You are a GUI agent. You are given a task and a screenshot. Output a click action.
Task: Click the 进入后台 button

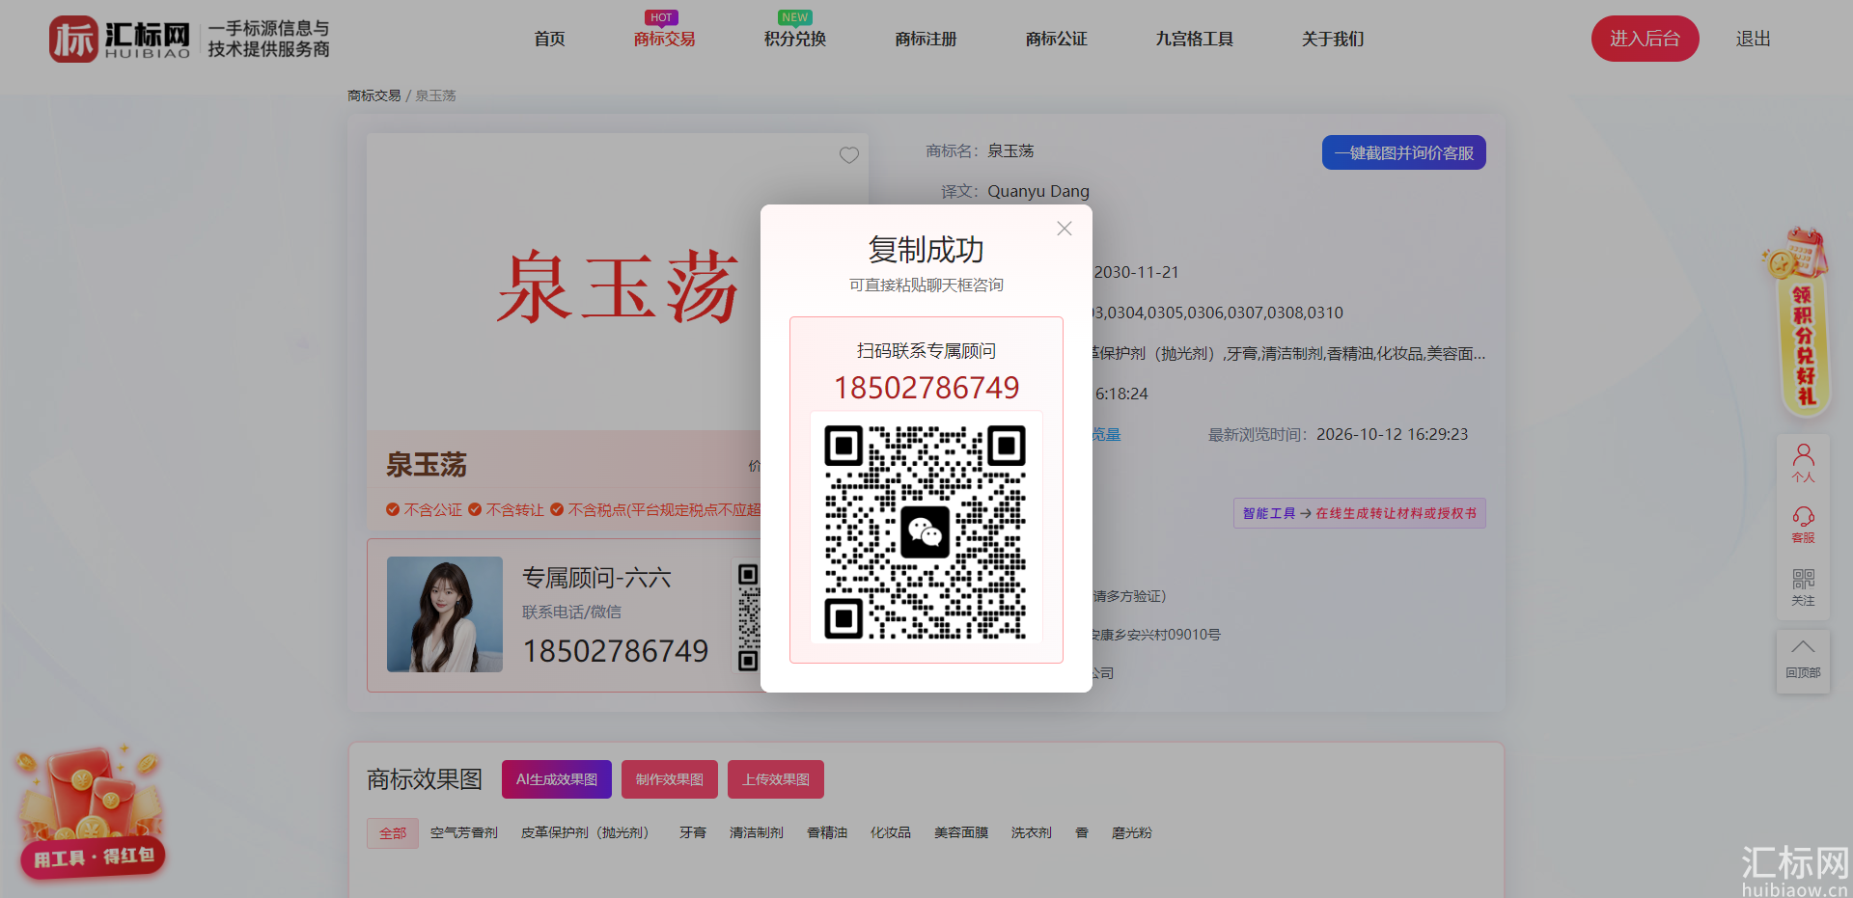click(1645, 39)
